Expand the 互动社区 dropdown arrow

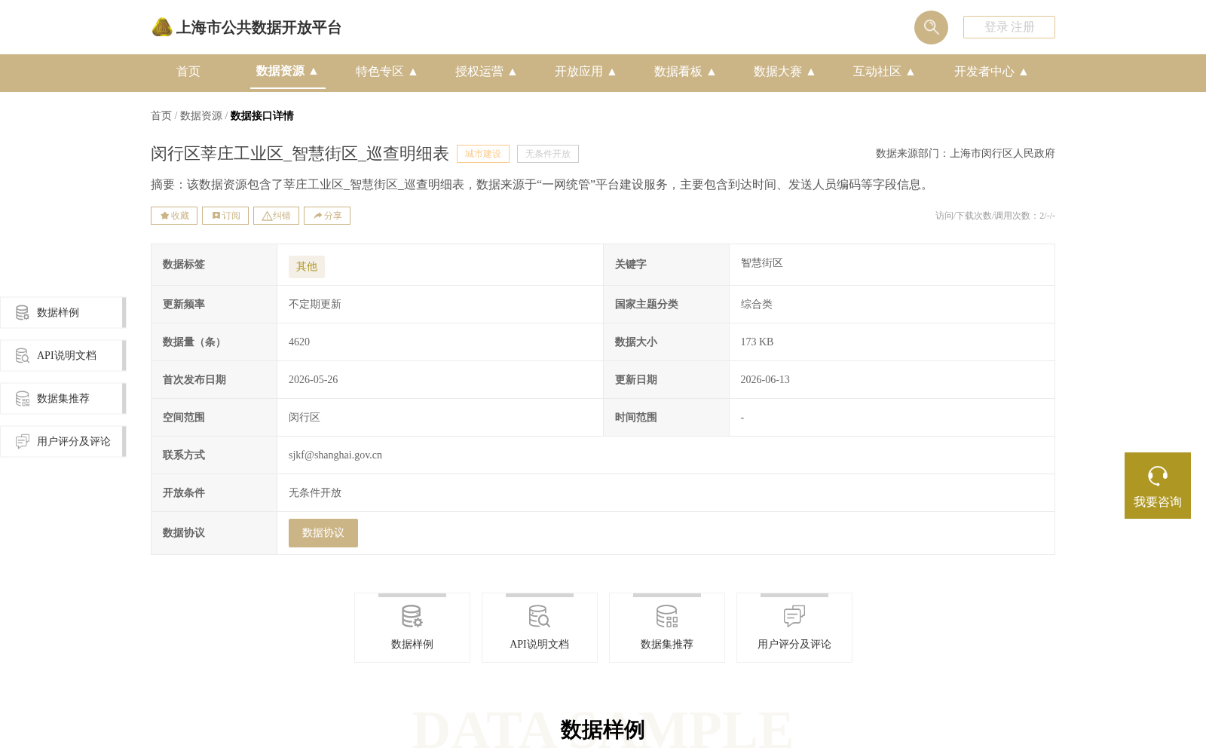tap(911, 72)
